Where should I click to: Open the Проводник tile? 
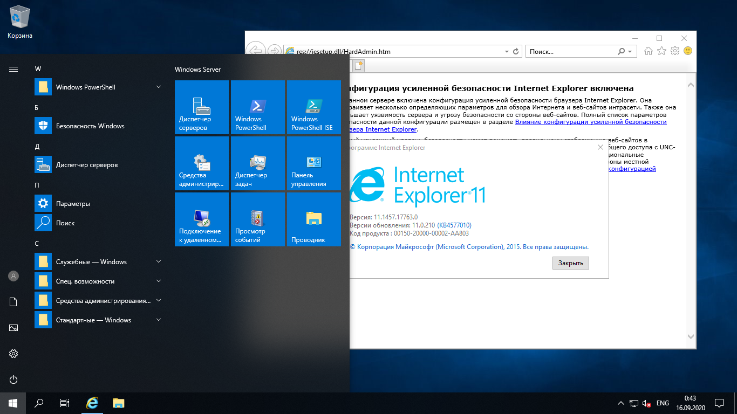314,219
